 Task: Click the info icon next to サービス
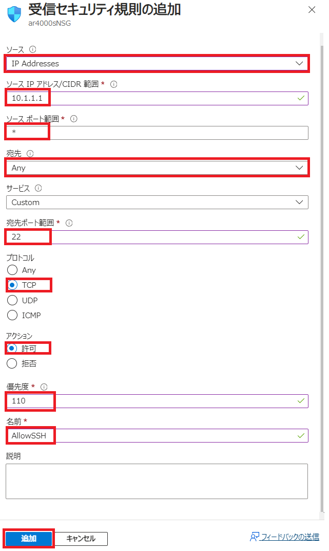pos(39,188)
